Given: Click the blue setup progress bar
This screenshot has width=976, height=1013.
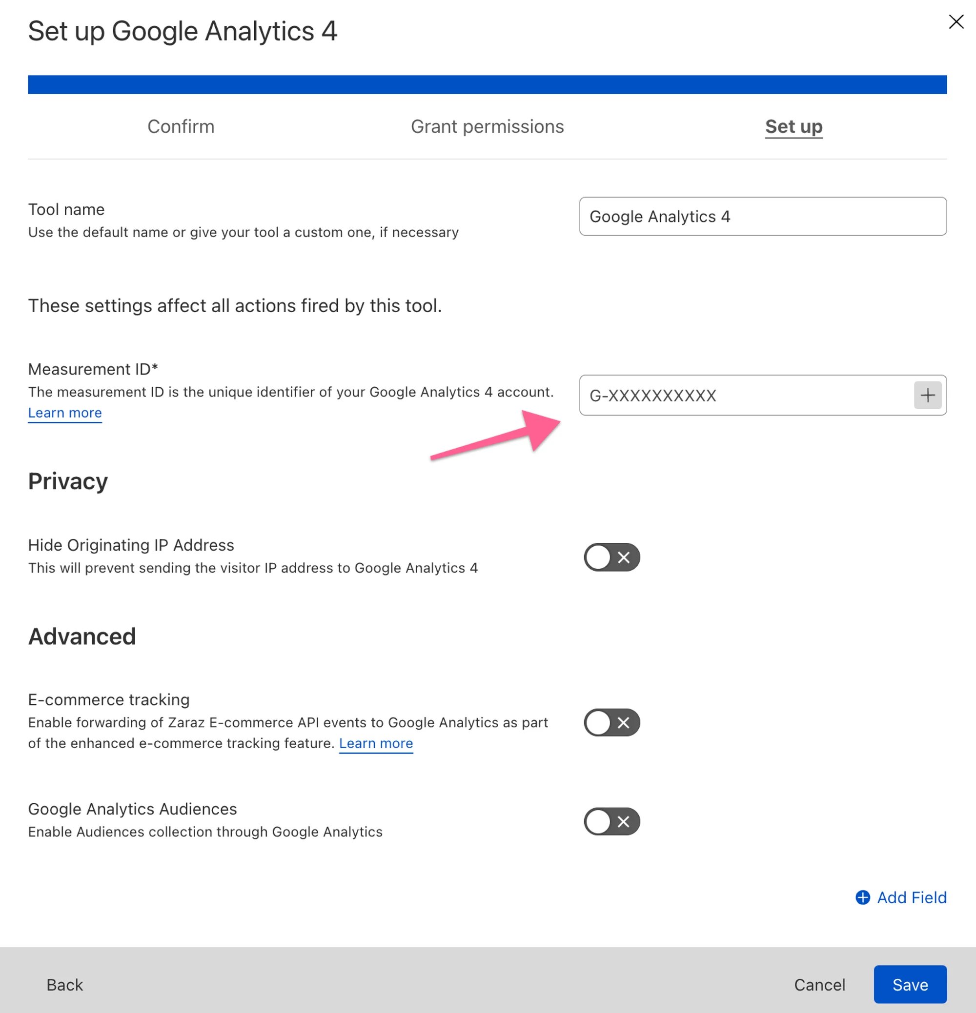Looking at the screenshot, I should point(487,85).
